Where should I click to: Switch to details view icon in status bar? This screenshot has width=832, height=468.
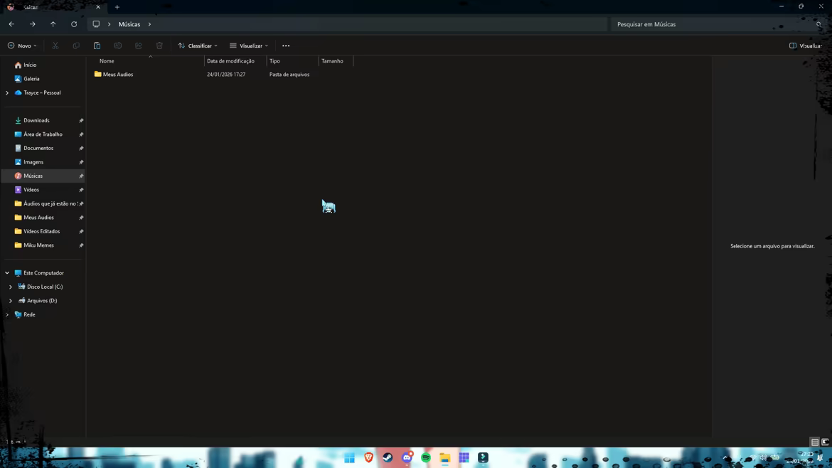814,442
